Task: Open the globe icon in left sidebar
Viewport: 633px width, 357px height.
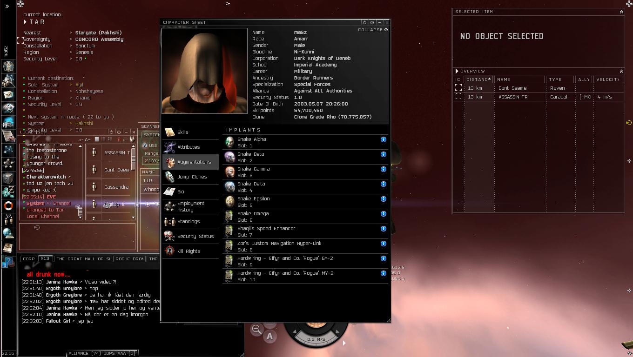Action: (x=8, y=233)
